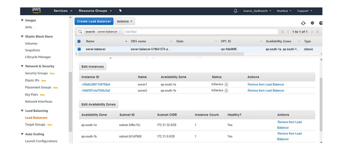Collapse the Auto Scaling section

tap(22, 134)
